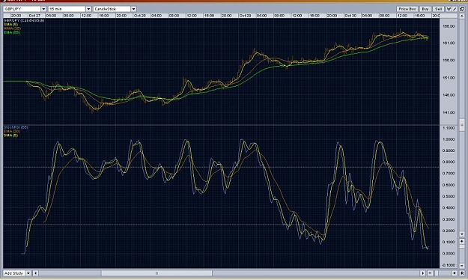Click the Oct 30 date on time axis
The height and width of the screenshot is (280, 468).
coord(350,16)
